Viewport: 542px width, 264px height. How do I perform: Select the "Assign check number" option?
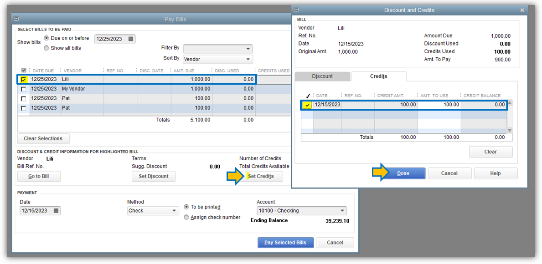(186, 217)
